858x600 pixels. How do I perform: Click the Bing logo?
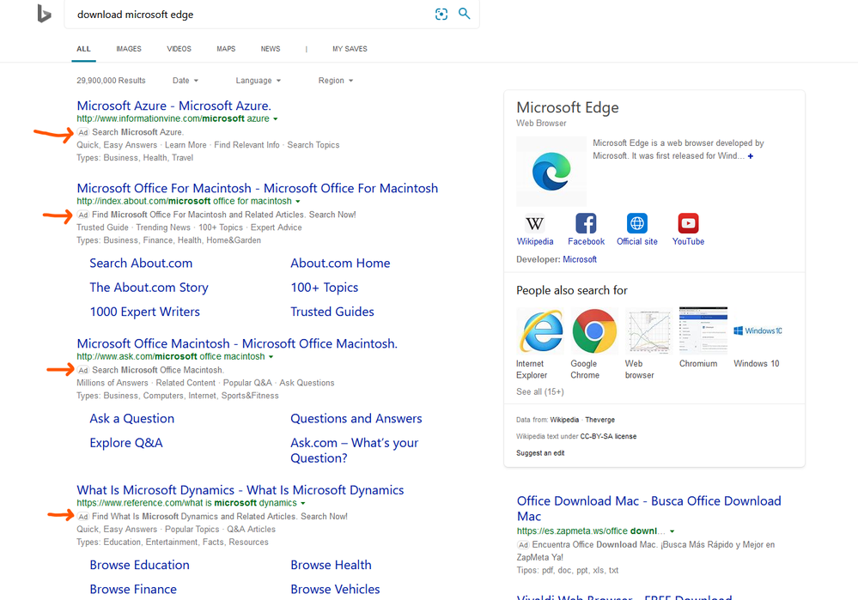[44, 14]
